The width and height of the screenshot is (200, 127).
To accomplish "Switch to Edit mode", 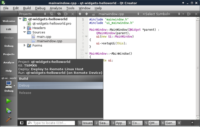I will [x=9, y=29].
